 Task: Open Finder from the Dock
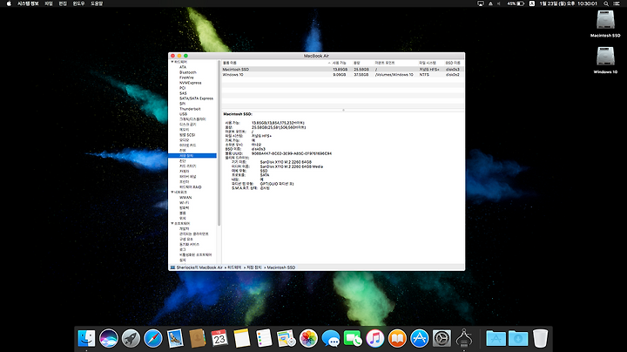click(86, 338)
